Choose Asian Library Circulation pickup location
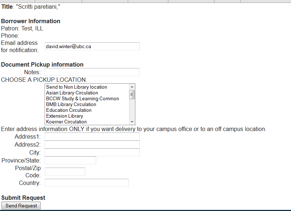291x211 pixels. point(72,93)
